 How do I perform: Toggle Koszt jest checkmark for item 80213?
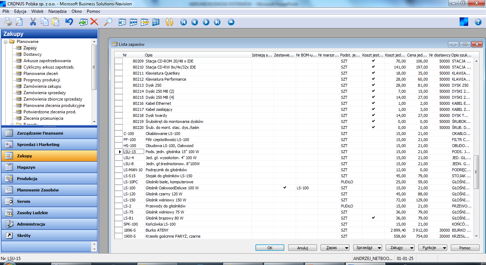[x=373, y=85]
